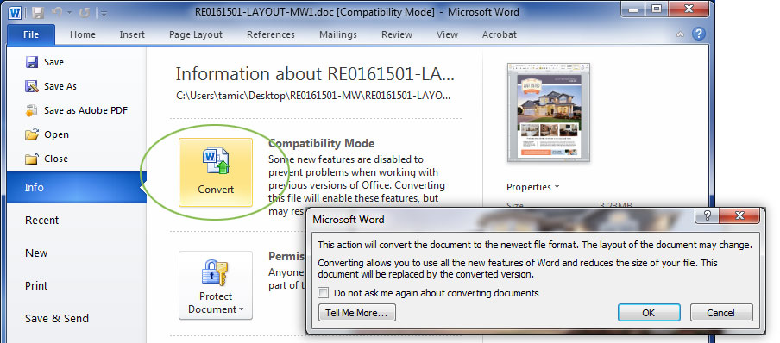Click Save in the Backstage menu
The height and width of the screenshot is (343, 780).
pos(44,62)
